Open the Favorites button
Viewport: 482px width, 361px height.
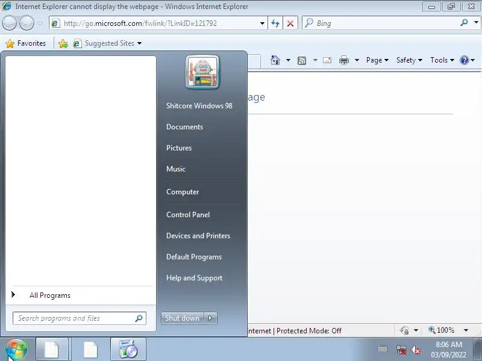tap(26, 43)
